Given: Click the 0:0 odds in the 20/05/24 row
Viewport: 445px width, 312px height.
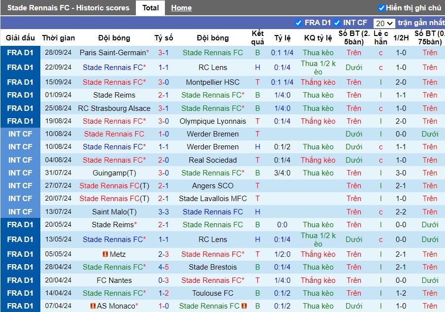Looking at the screenshot, I should tap(282, 224).
